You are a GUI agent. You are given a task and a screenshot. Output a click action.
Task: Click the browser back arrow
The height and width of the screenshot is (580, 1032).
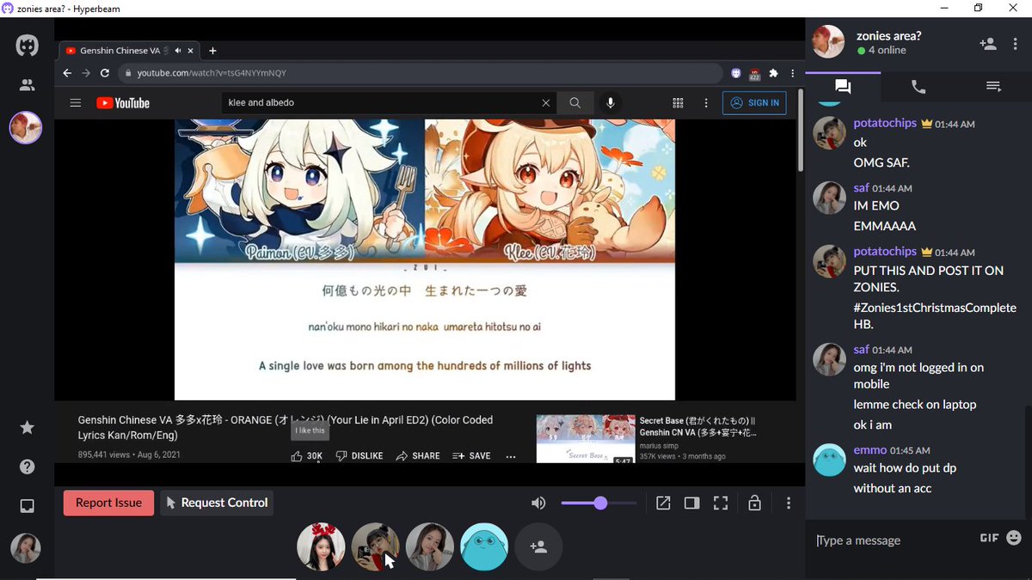67,73
